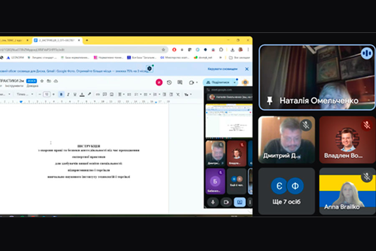Switch to the active document tab
The width and height of the screenshot is (376, 251).
(x=57, y=40)
